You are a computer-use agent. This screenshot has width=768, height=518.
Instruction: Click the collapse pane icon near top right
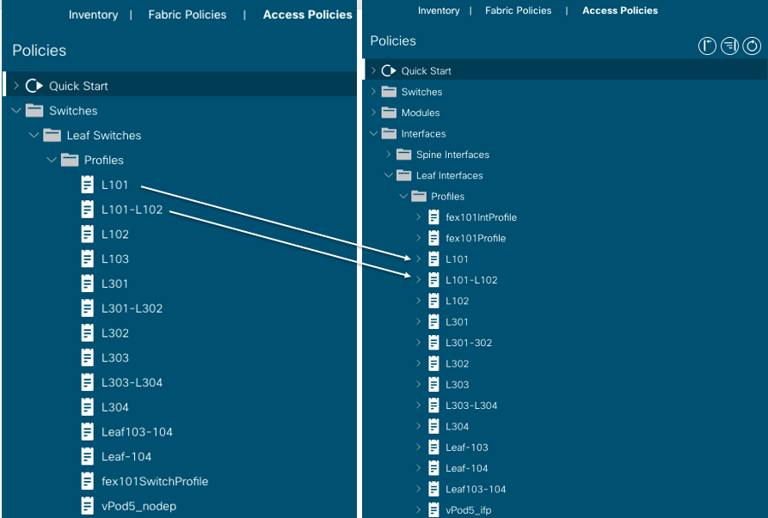[708, 46]
